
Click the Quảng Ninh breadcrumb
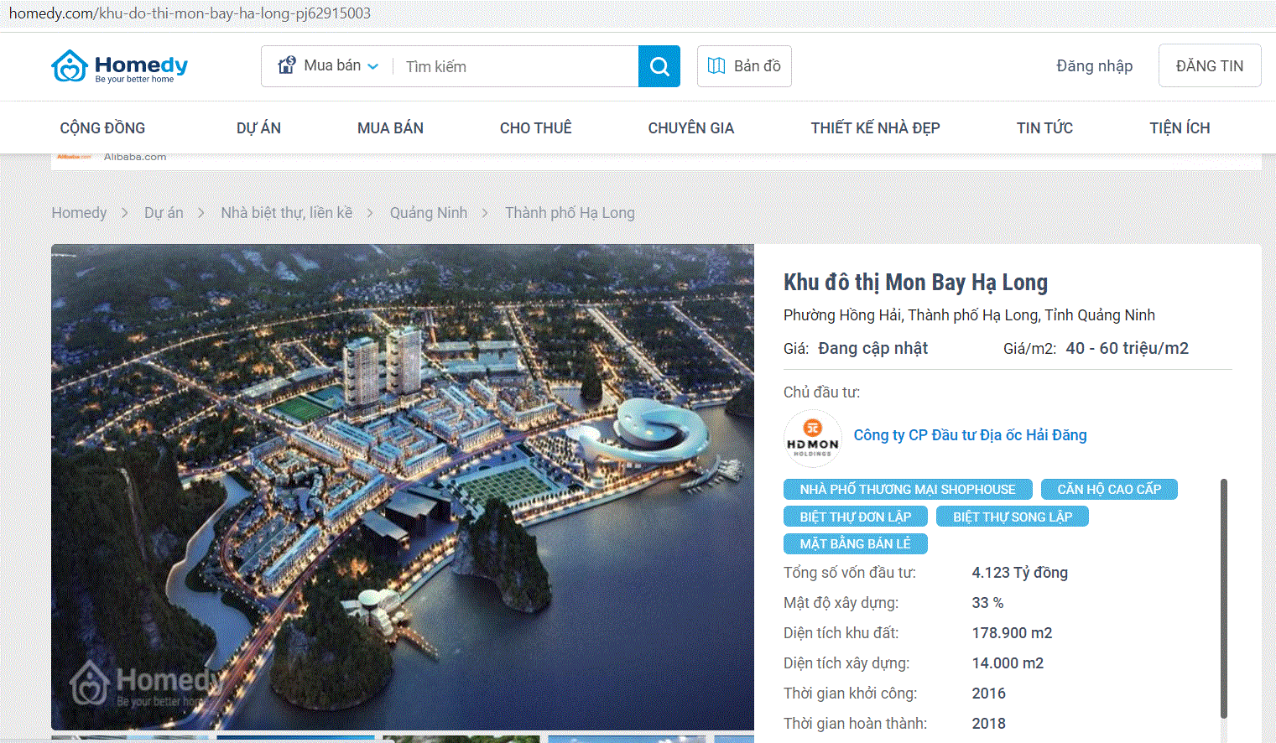pos(429,213)
